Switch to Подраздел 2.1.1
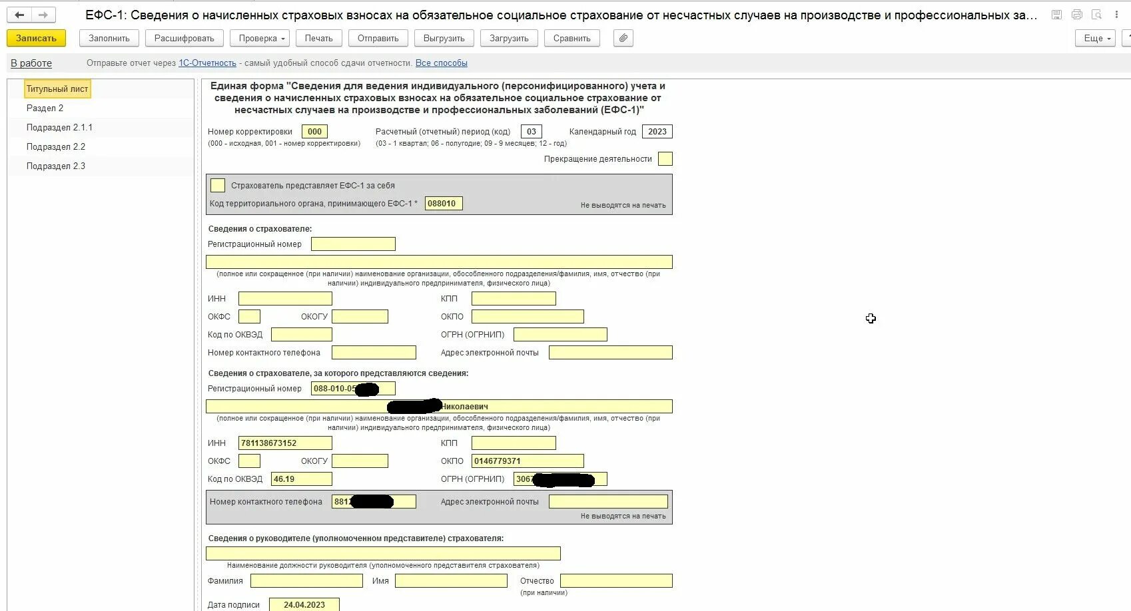This screenshot has height=611, width=1131. click(x=59, y=128)
